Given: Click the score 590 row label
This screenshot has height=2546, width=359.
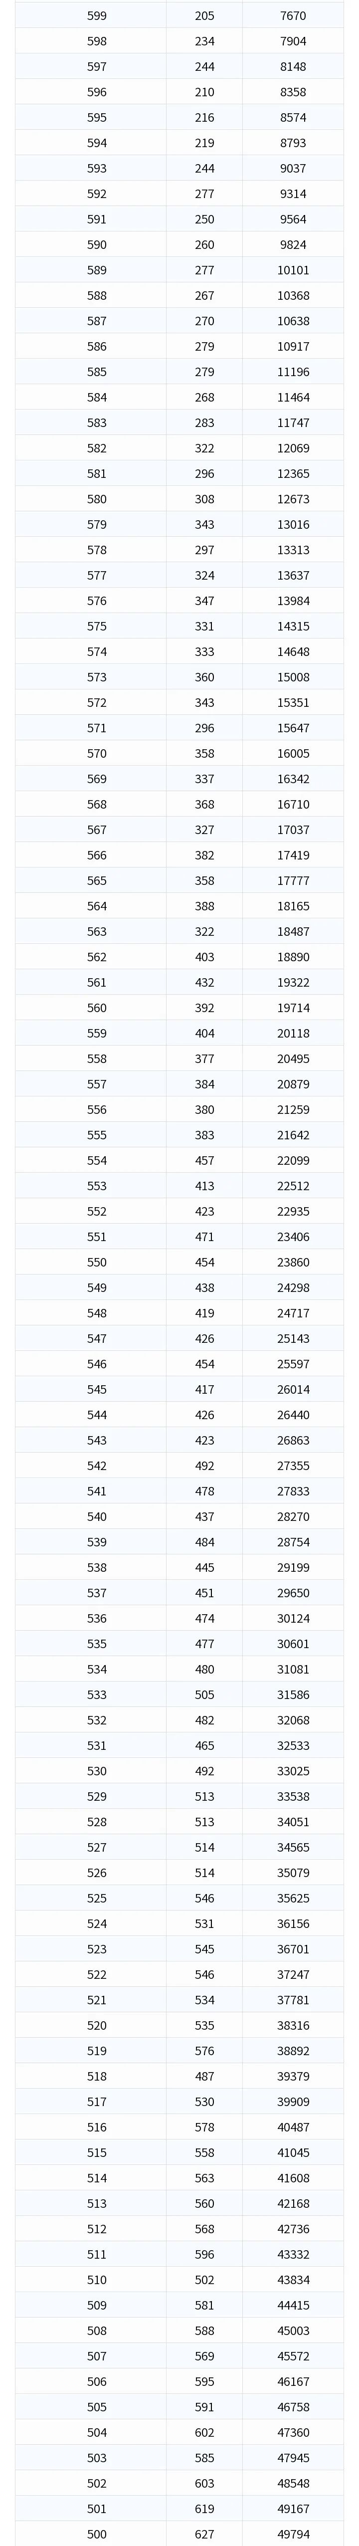Looking at the screenshot, I should (97, 245).
